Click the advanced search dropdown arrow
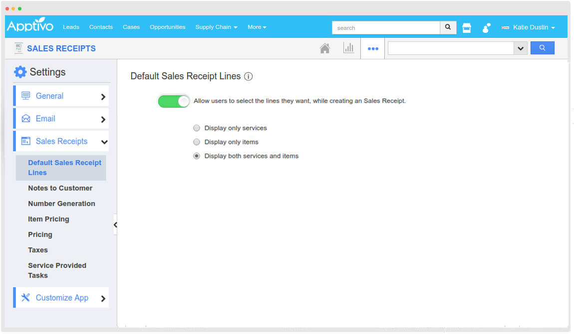 (521, 48)
